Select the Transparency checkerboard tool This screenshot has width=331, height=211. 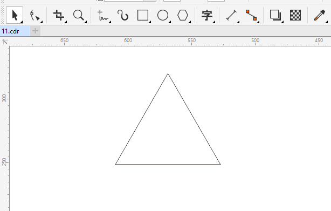[x=295, y=15]
